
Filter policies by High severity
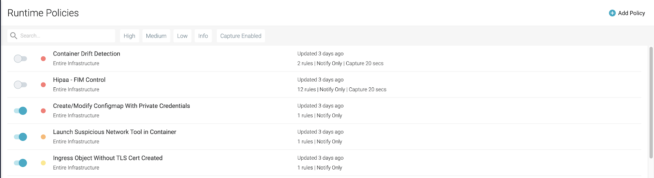130,36
